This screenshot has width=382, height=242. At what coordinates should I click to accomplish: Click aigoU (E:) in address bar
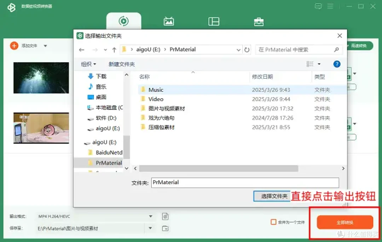coord(148,50)
